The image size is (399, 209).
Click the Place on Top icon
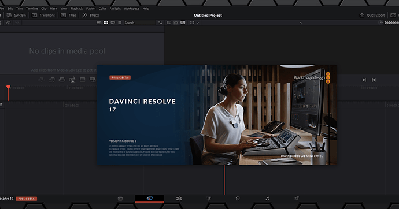tap(83, 80)
